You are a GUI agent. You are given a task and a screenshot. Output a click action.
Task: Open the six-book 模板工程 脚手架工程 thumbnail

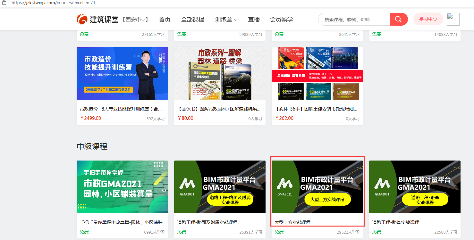[317, 73]
